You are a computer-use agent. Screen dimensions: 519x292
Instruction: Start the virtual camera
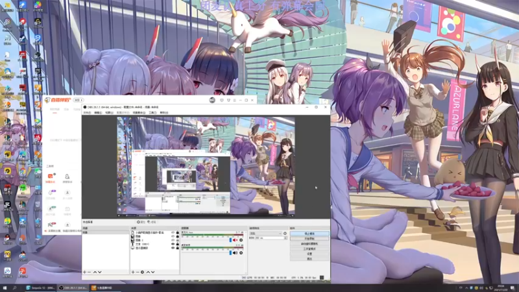tap(309, 244)
